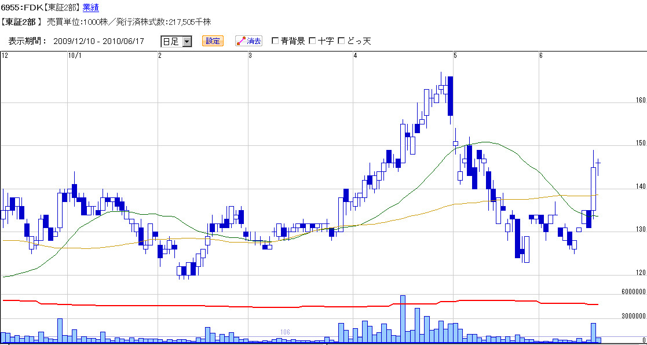Click the 10/1 date marker on the timeline

(75, 56)
